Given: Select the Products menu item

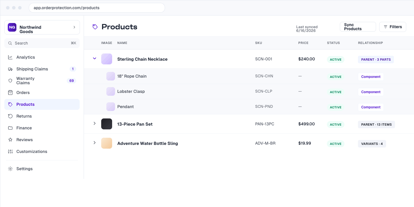Looking at the screenshot, I should [x=42, y=104].
